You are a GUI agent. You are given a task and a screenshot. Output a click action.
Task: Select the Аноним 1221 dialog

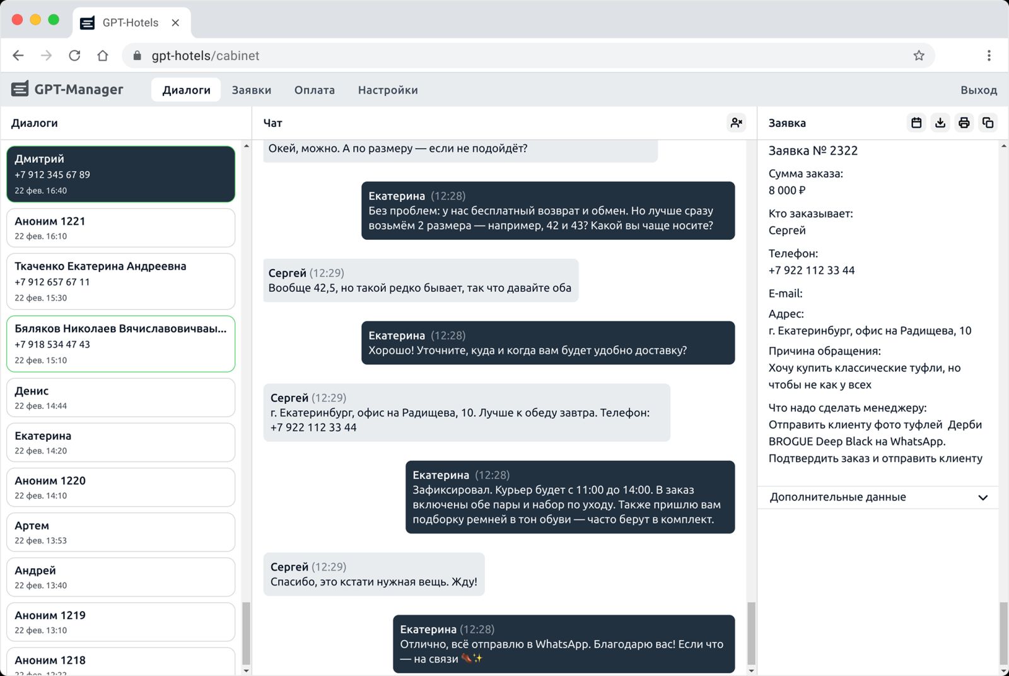120,228
